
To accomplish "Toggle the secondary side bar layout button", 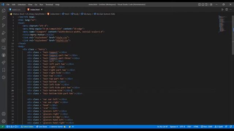I will 206,4.
